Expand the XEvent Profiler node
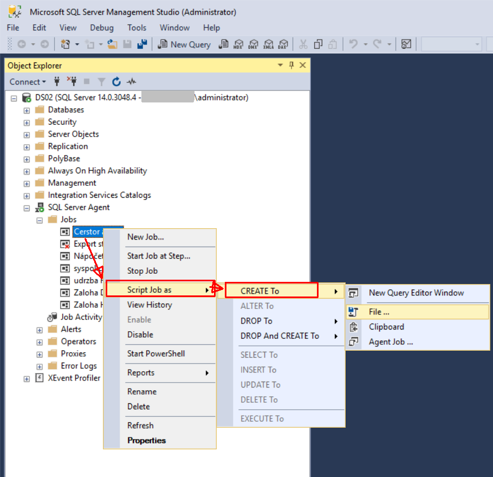Viewport: 493px width, 477px height. click(x=27, y=379)
